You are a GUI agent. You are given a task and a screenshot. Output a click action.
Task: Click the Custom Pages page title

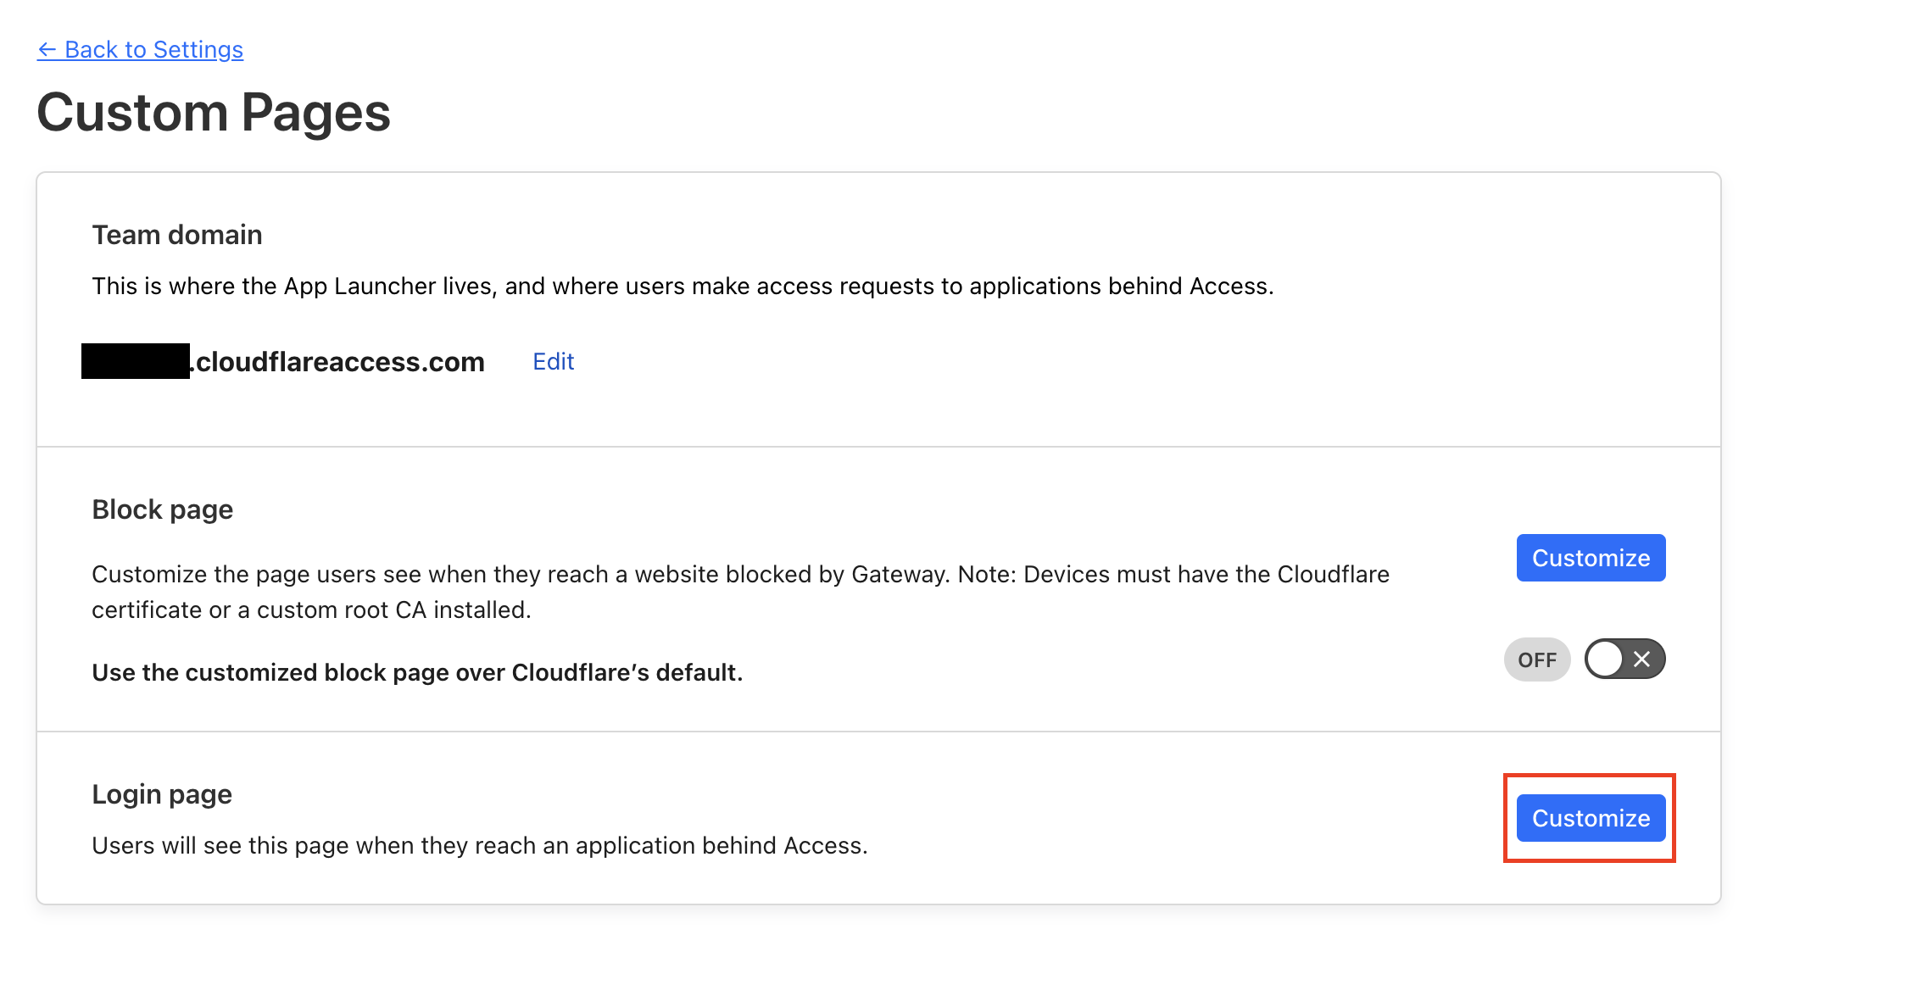click(x=214, y=111)
